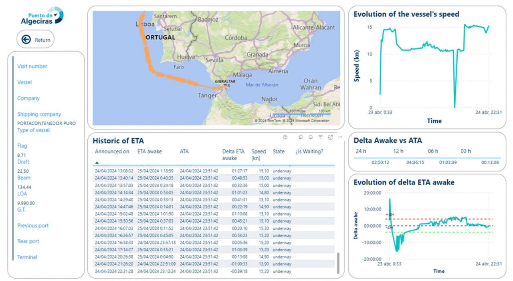
Task: Click the 24 h tab in Delta Awake
Action: [x=361, y=151]
